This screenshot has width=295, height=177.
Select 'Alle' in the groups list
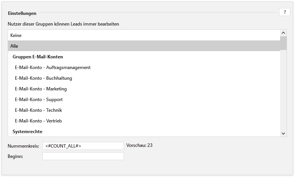coord(14,46)
